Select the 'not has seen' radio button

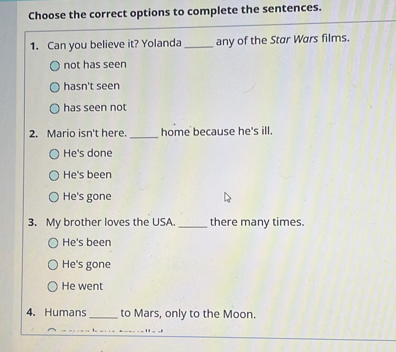[x=55, y=66]
